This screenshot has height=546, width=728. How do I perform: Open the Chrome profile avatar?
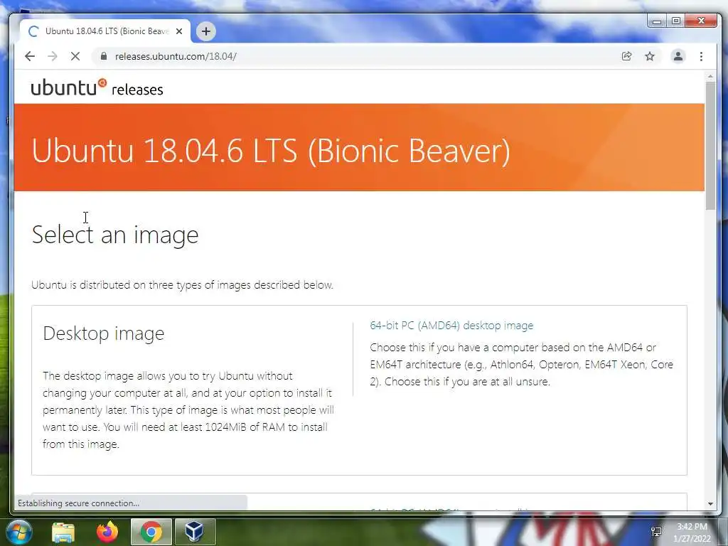coord(678,56)
